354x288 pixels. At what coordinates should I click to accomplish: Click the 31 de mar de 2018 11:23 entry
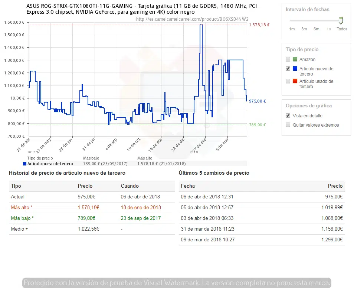(x=207, y=229)
